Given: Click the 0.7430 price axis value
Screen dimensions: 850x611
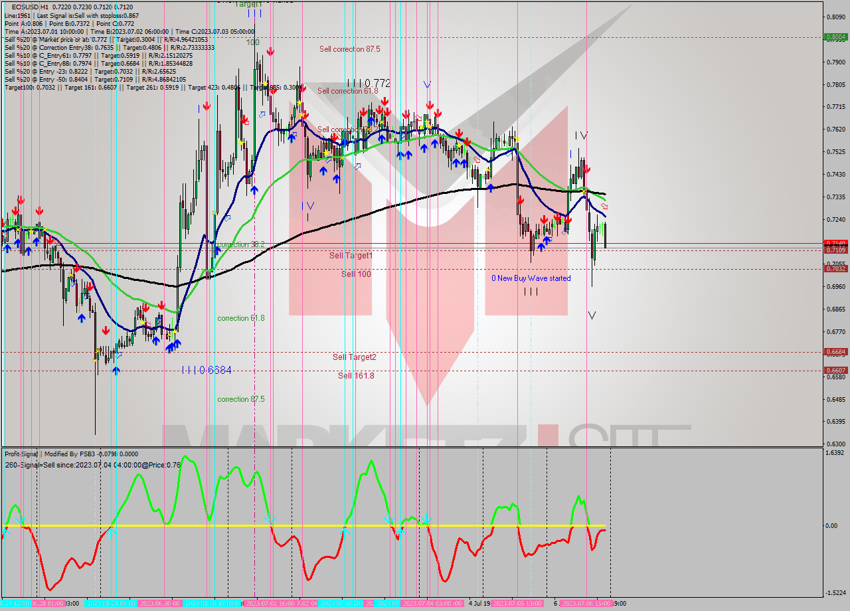Looking at the screenshot, I should coord(835,175).
